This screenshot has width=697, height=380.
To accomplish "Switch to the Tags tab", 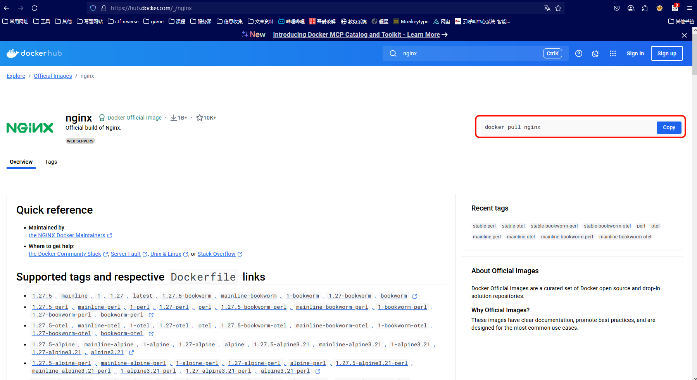I will coord(51,162).
